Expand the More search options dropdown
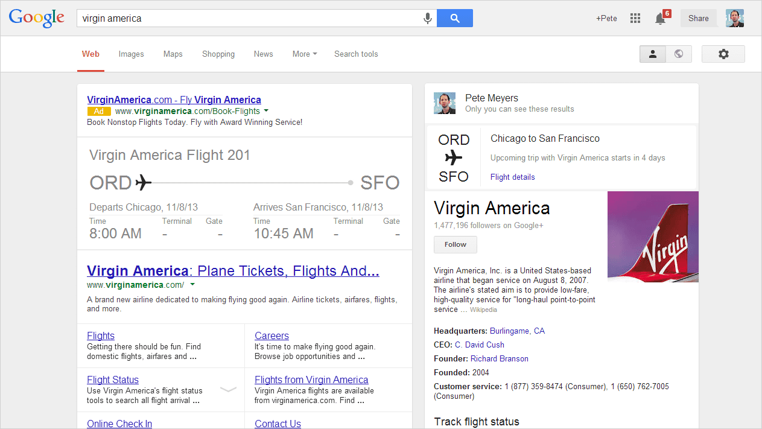 tap(305, 54)
